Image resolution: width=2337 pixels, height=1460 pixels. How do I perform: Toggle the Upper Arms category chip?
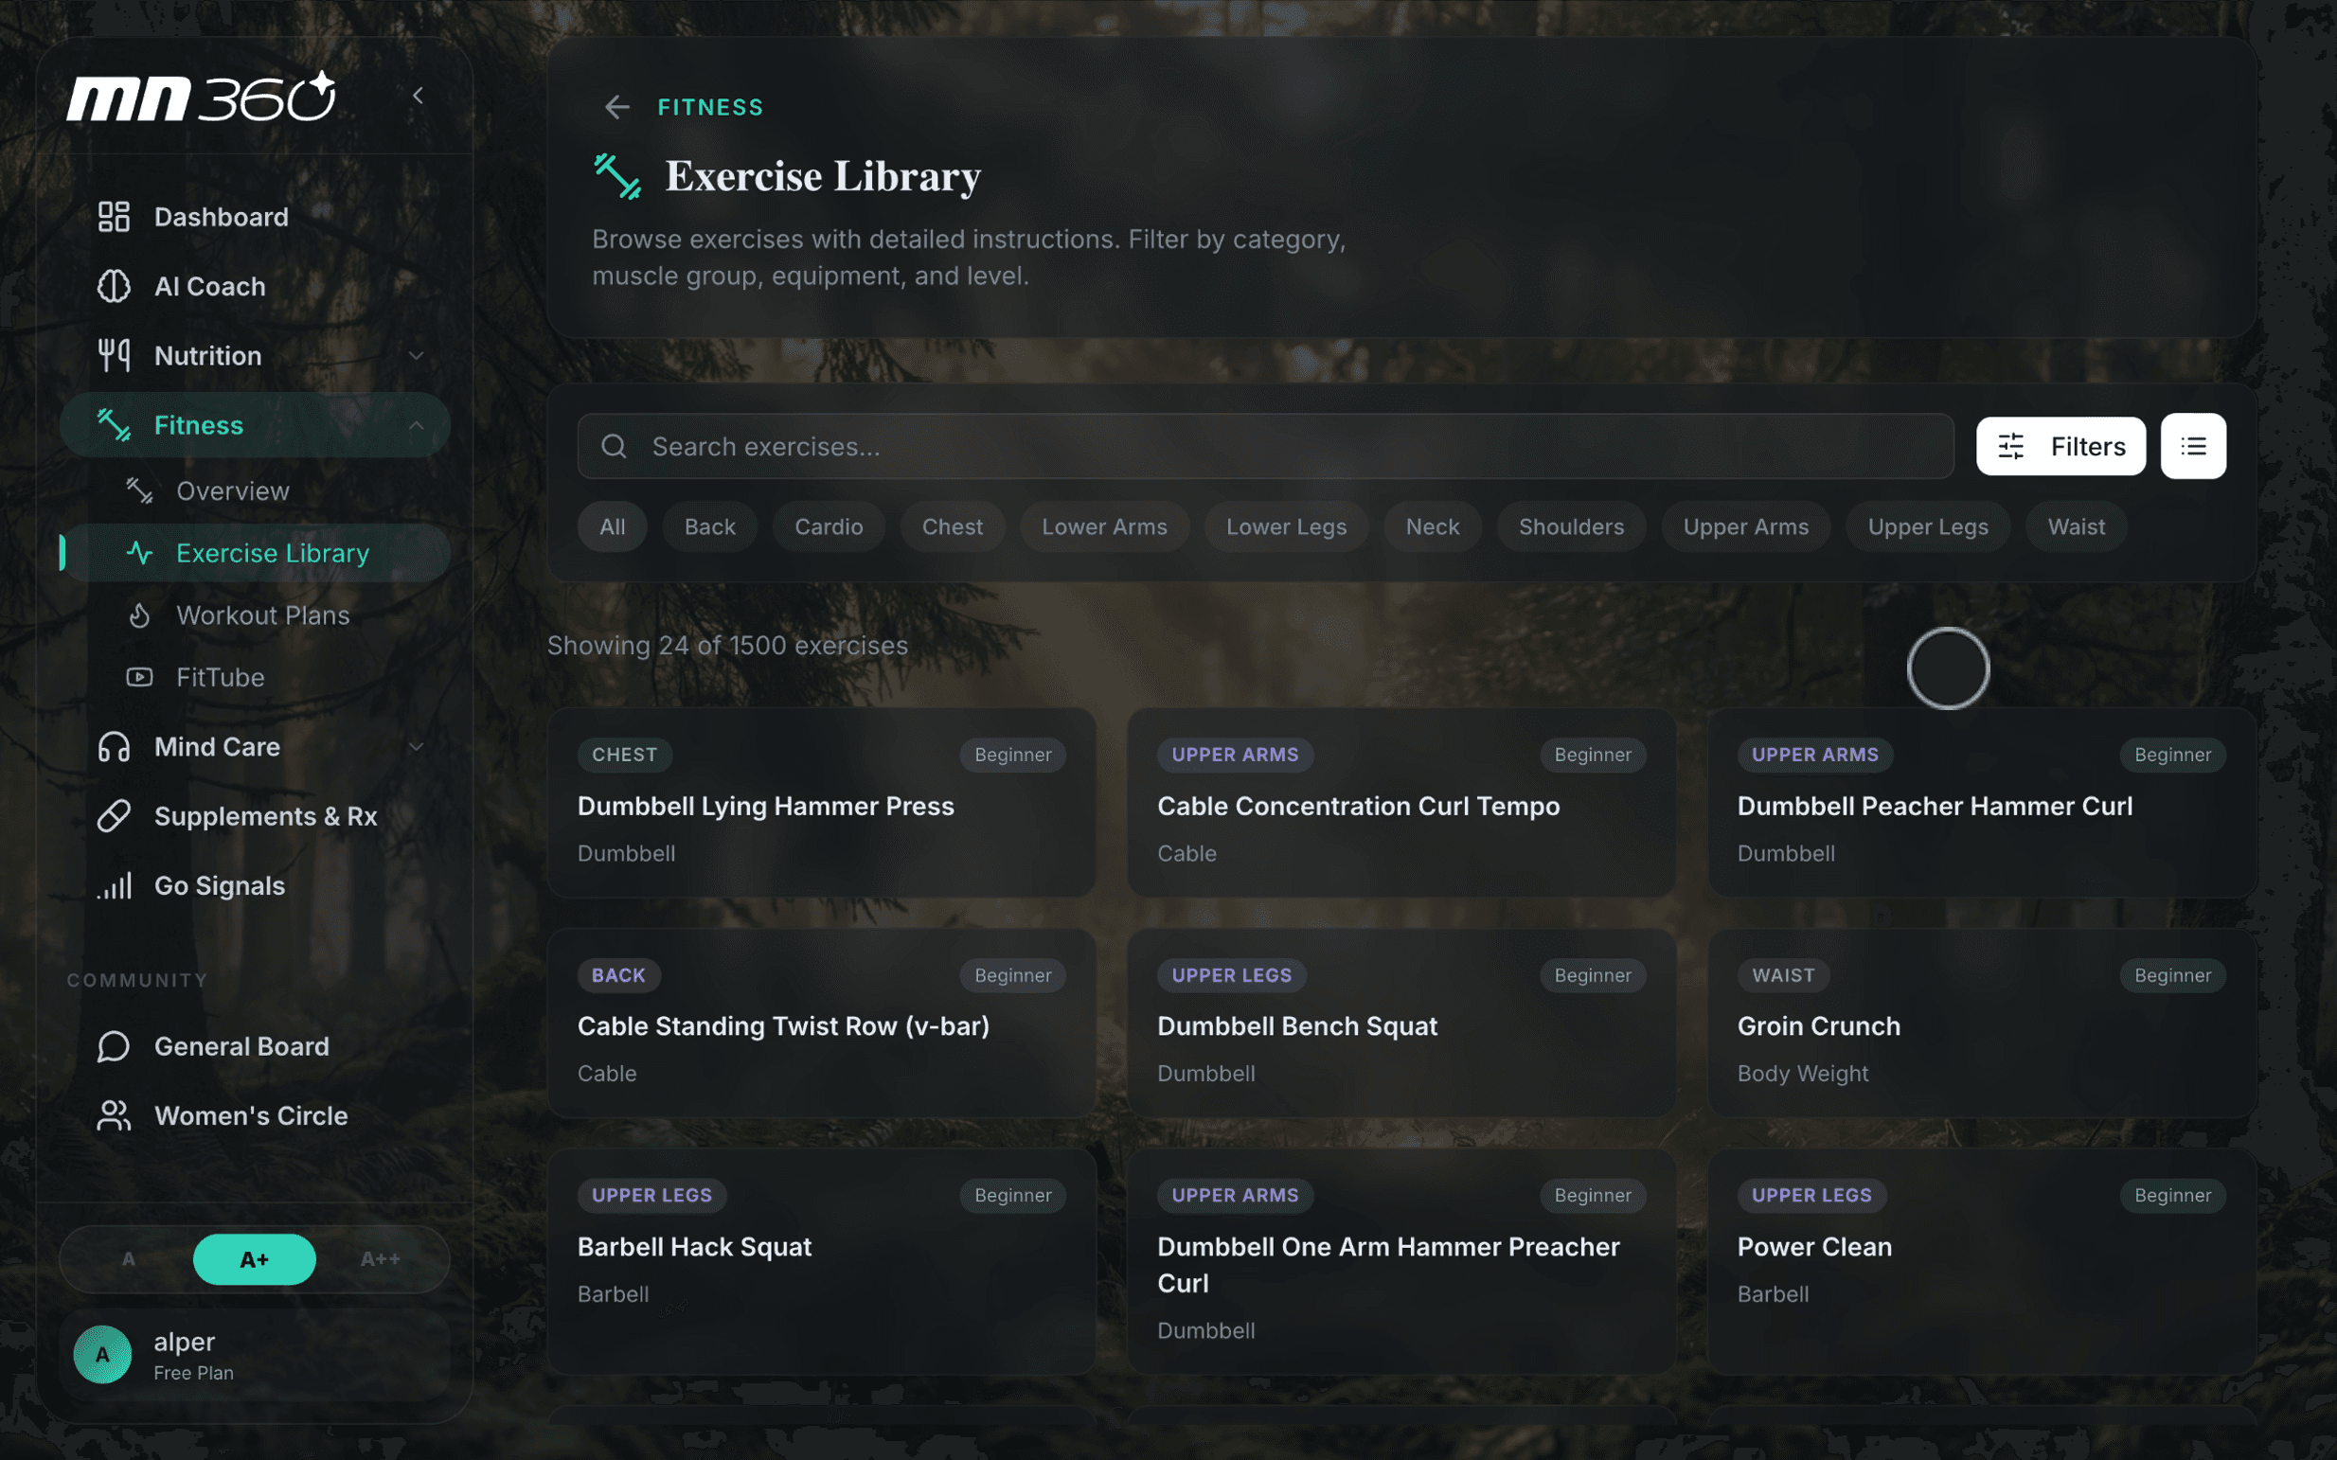(x=1745, y=527)
